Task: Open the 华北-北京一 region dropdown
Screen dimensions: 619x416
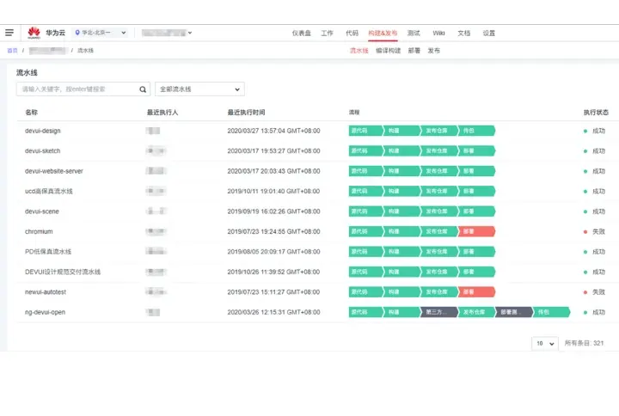Action: 101,33
